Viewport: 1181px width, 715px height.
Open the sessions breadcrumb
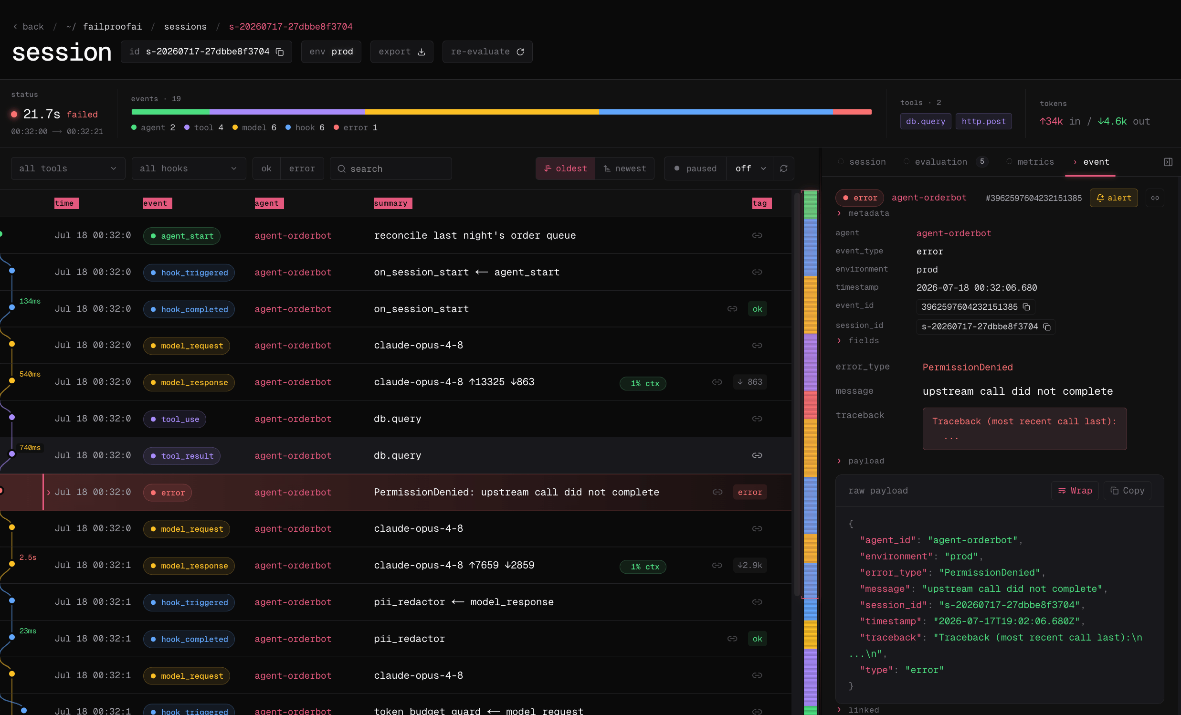point(185,27)
